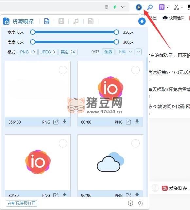Open the 下载 download dropdown
Screen dimensions: 190x210
(x=125, y=52)
